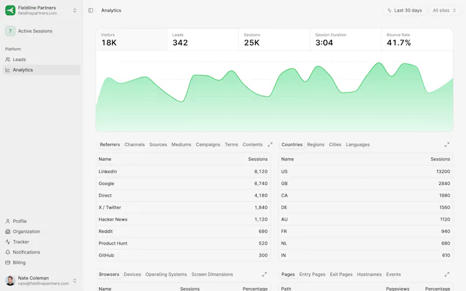The image size is (466, 291).
Task: Select the Sessions 25K metric card
Action: point(274,40)
